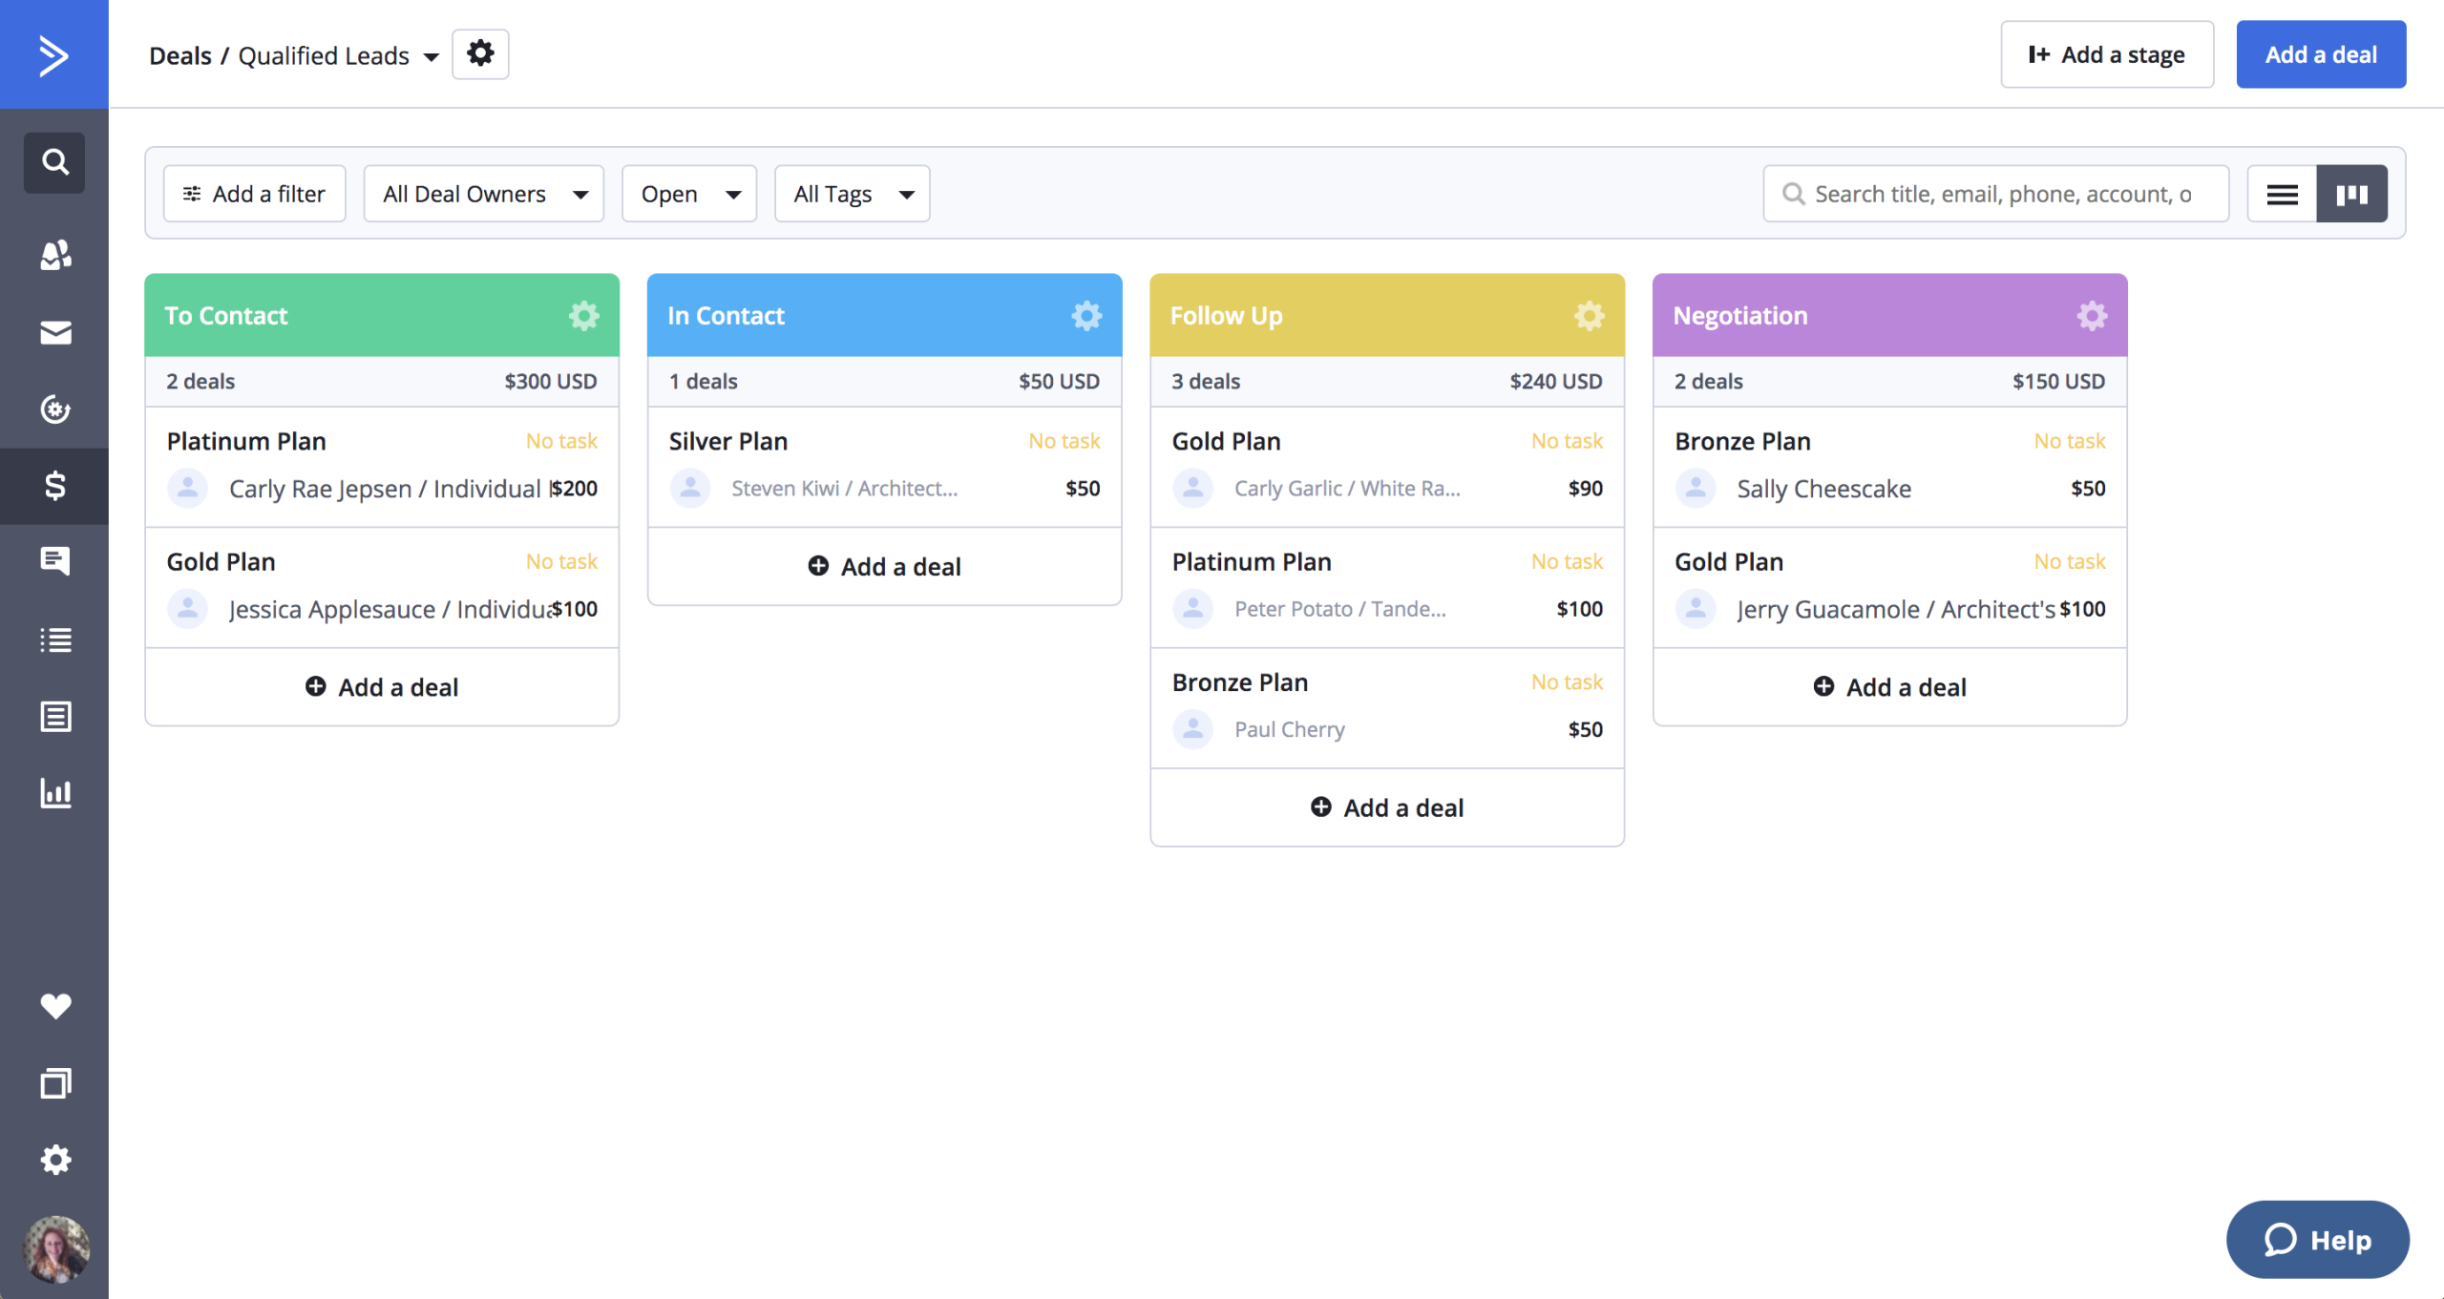The width and height of the screenshot is (2444, 1299).
Task: Open the Automations section
Action: [x=54, y=409]
